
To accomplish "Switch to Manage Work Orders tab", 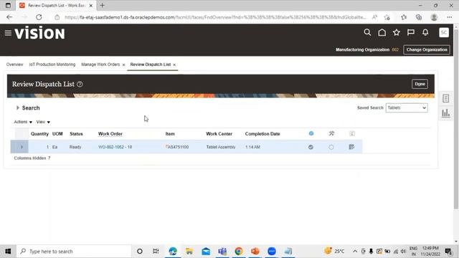I will [100, 64].
